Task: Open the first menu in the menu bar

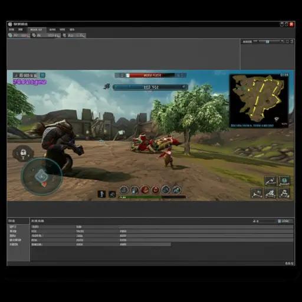Action: pyautogui.click(x=11, y=29)
